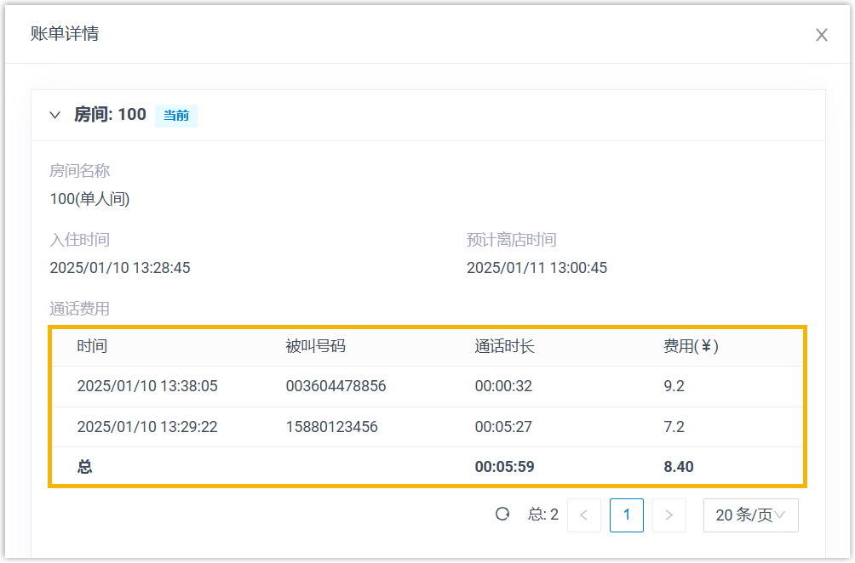855x563 pixels.
Task: Click the call duration 00:05:27
Action: [x=503, y=427]
